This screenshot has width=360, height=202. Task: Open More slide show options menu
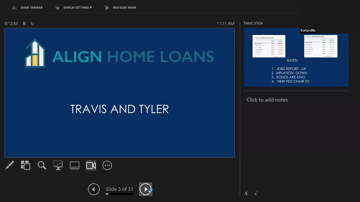pyautogui.click(x=107, y=165)
